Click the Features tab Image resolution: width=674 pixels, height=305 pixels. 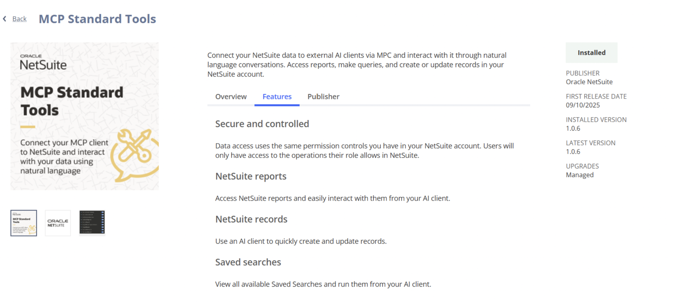(277, 97)
